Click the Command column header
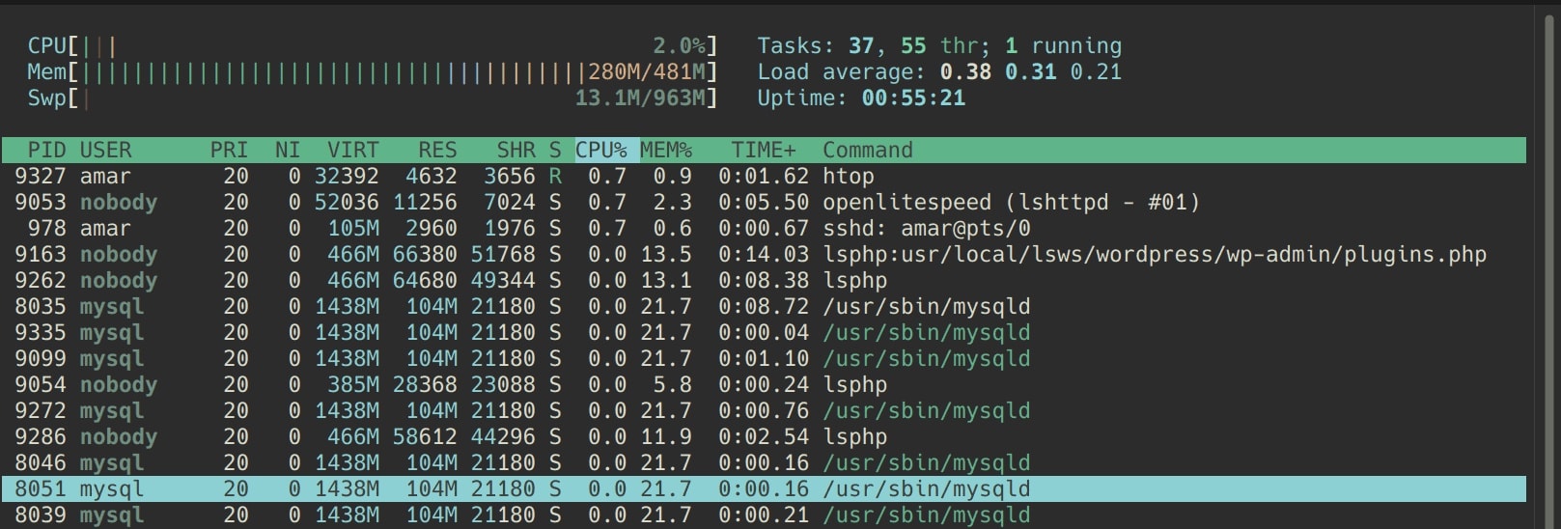1561x529 pixels. tap(868, 151)
